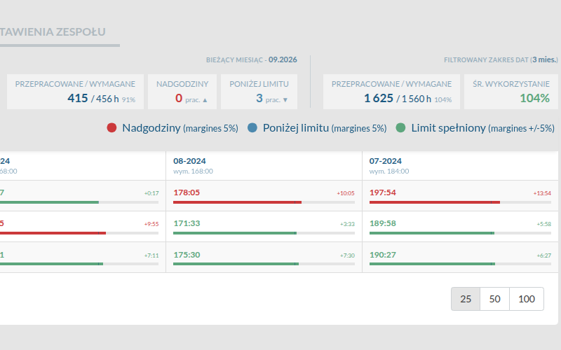Image resolution: width=561 pixels, height=350 pixels.
Task: Click the red progress bar under 178:05
Action: point(237,202)
